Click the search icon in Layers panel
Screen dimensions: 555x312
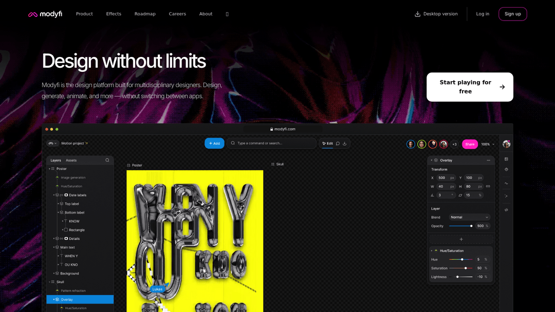click(107, 160)
